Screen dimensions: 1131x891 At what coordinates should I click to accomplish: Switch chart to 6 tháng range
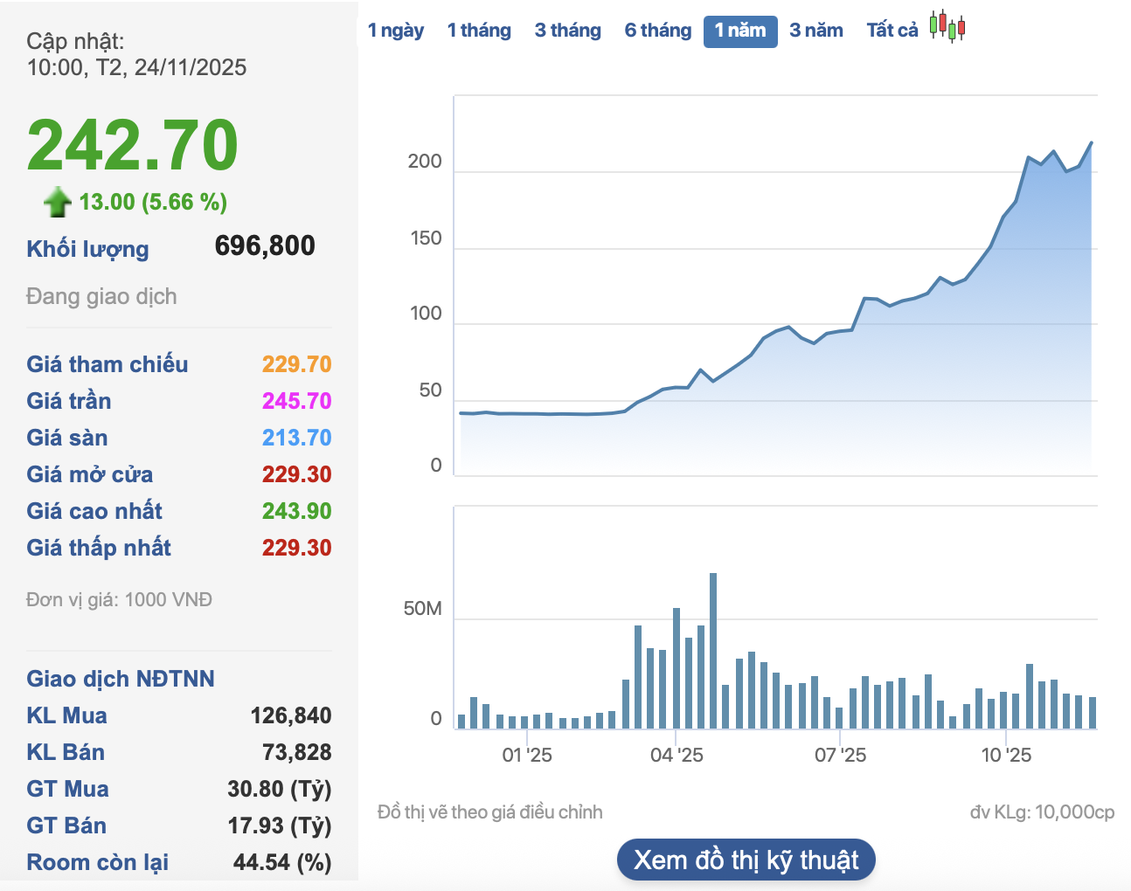tap(657, 31)
